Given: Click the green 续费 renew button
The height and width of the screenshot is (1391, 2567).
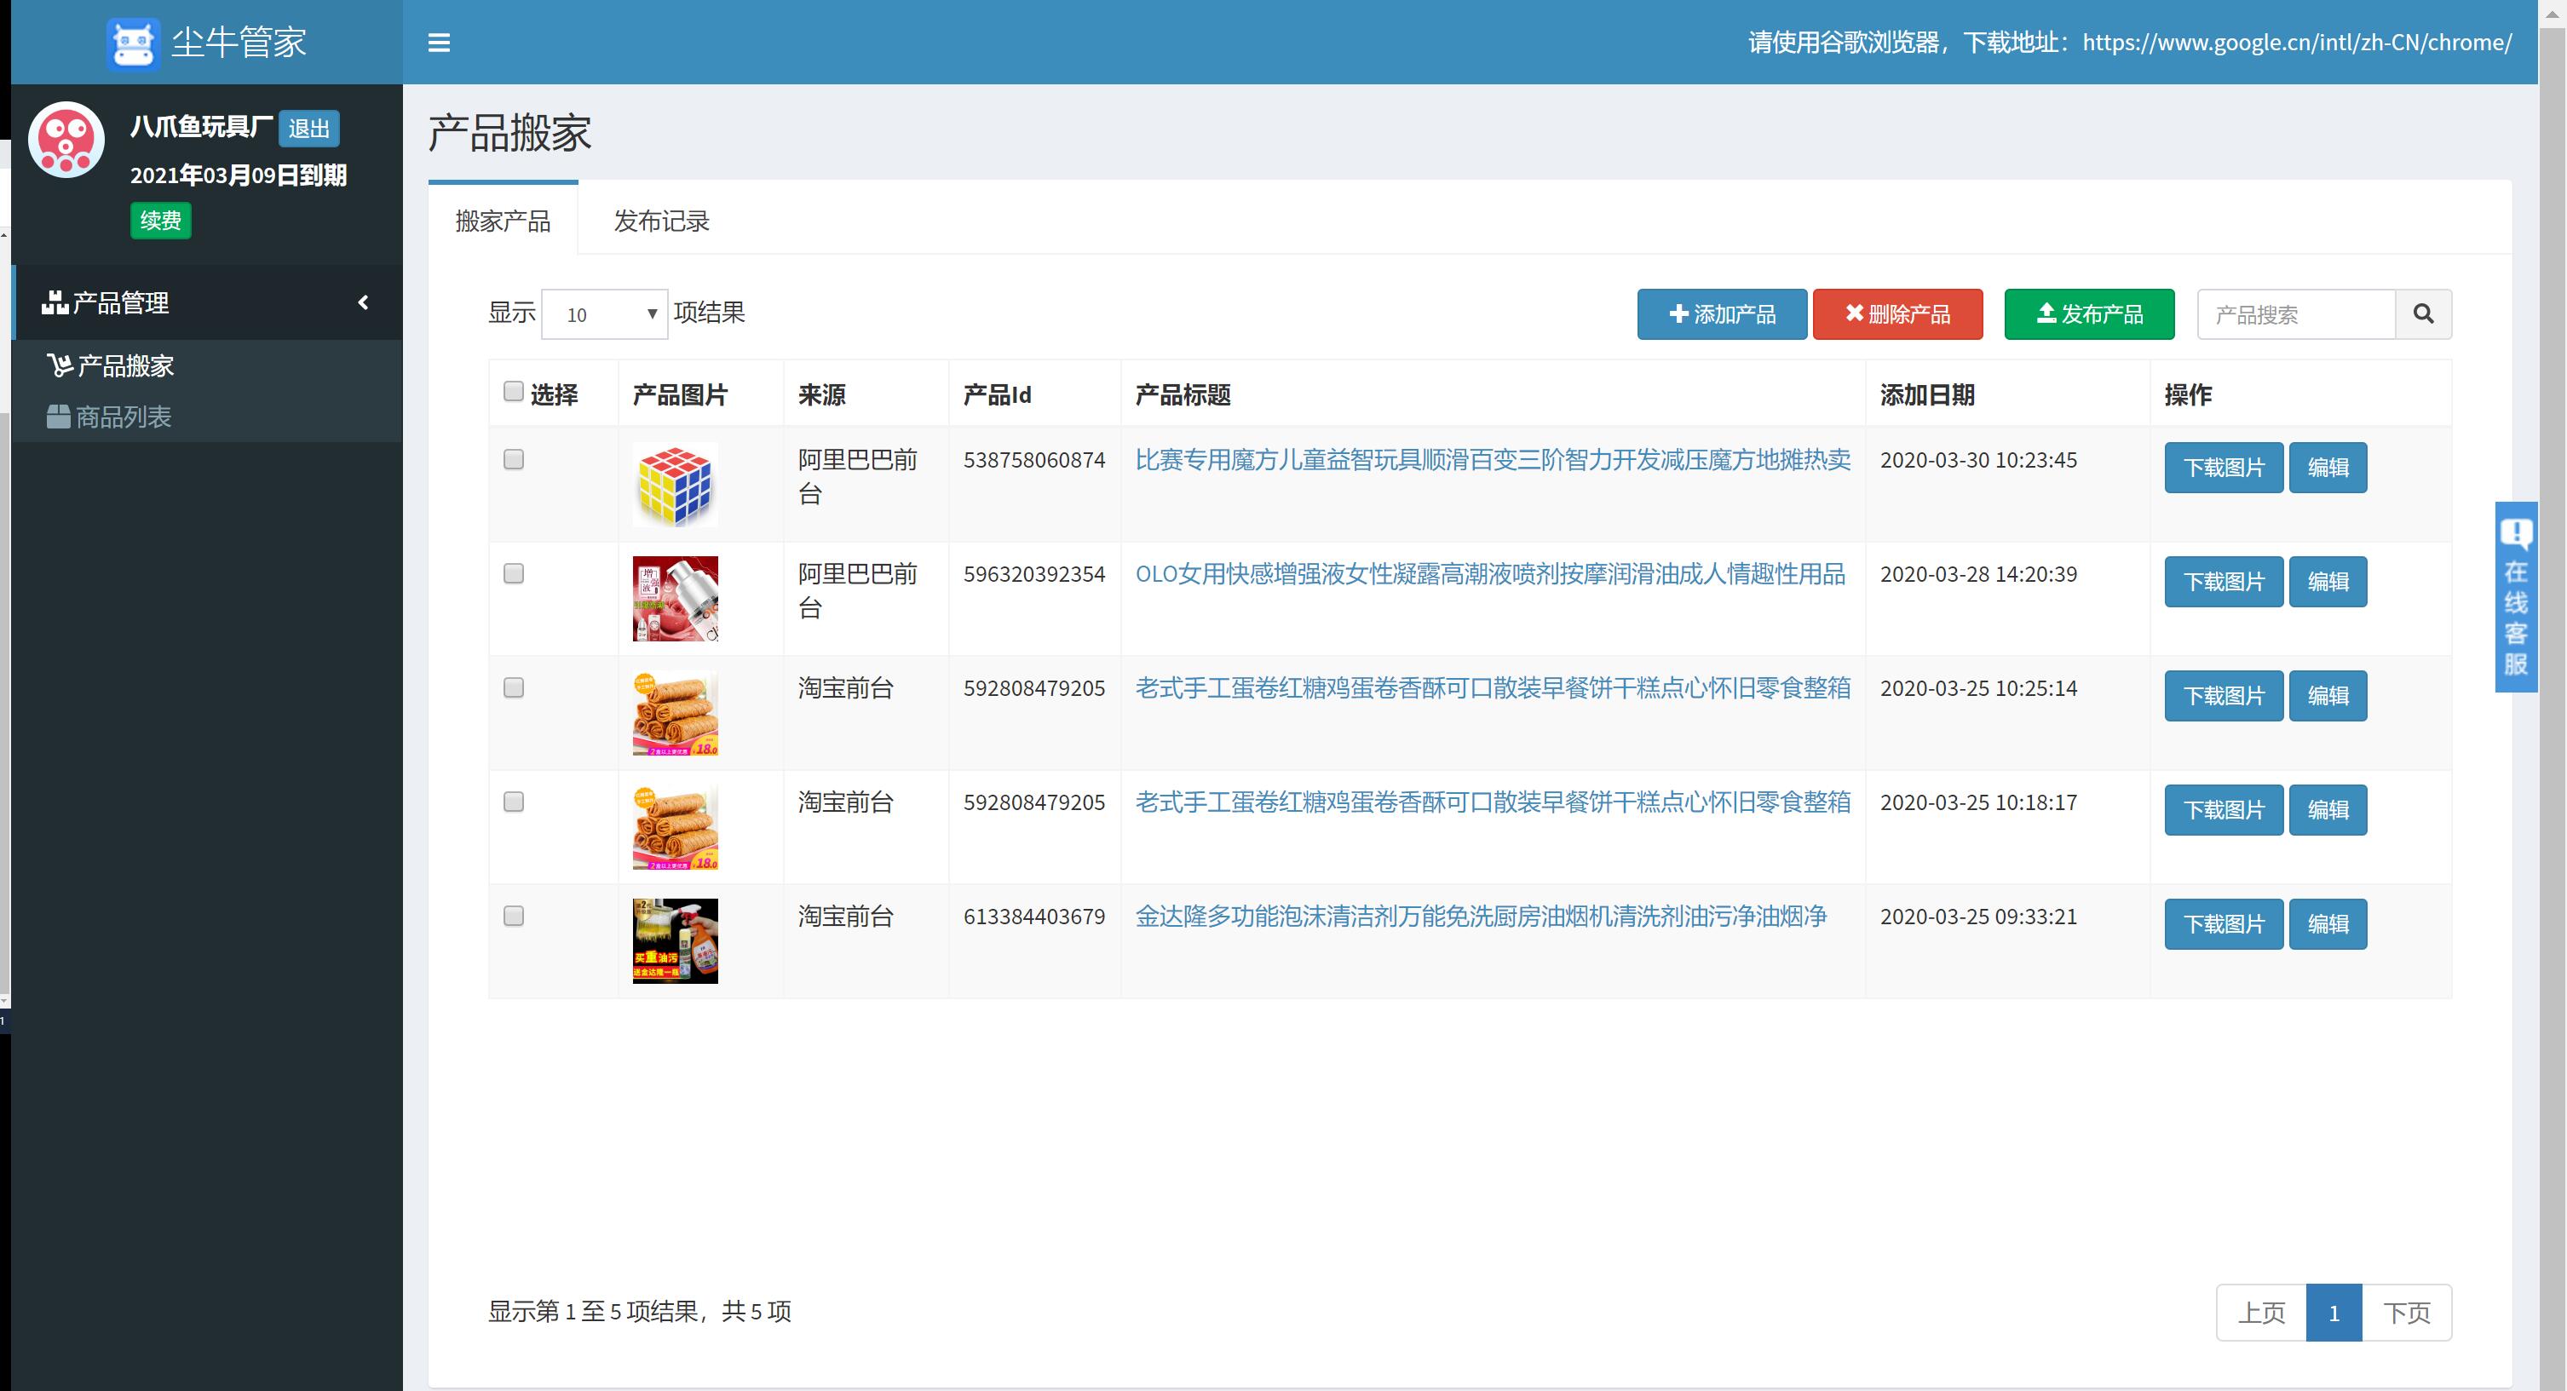Looking at the screenshot, I should (x=160, y=221).
